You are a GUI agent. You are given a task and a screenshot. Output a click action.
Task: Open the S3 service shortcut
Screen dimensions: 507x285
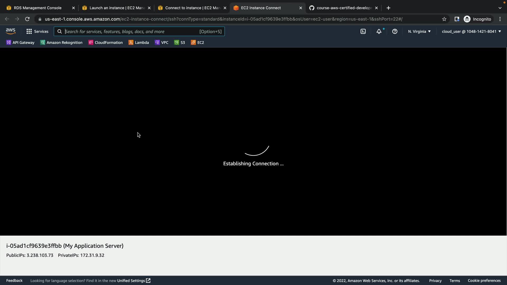pyautogui.click(x=180, y=42)
